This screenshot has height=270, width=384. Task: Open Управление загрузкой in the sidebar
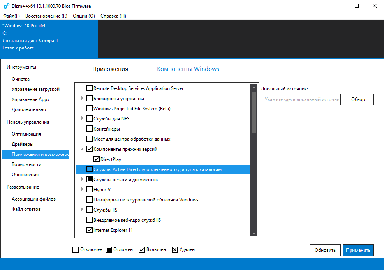coord(35,89)
